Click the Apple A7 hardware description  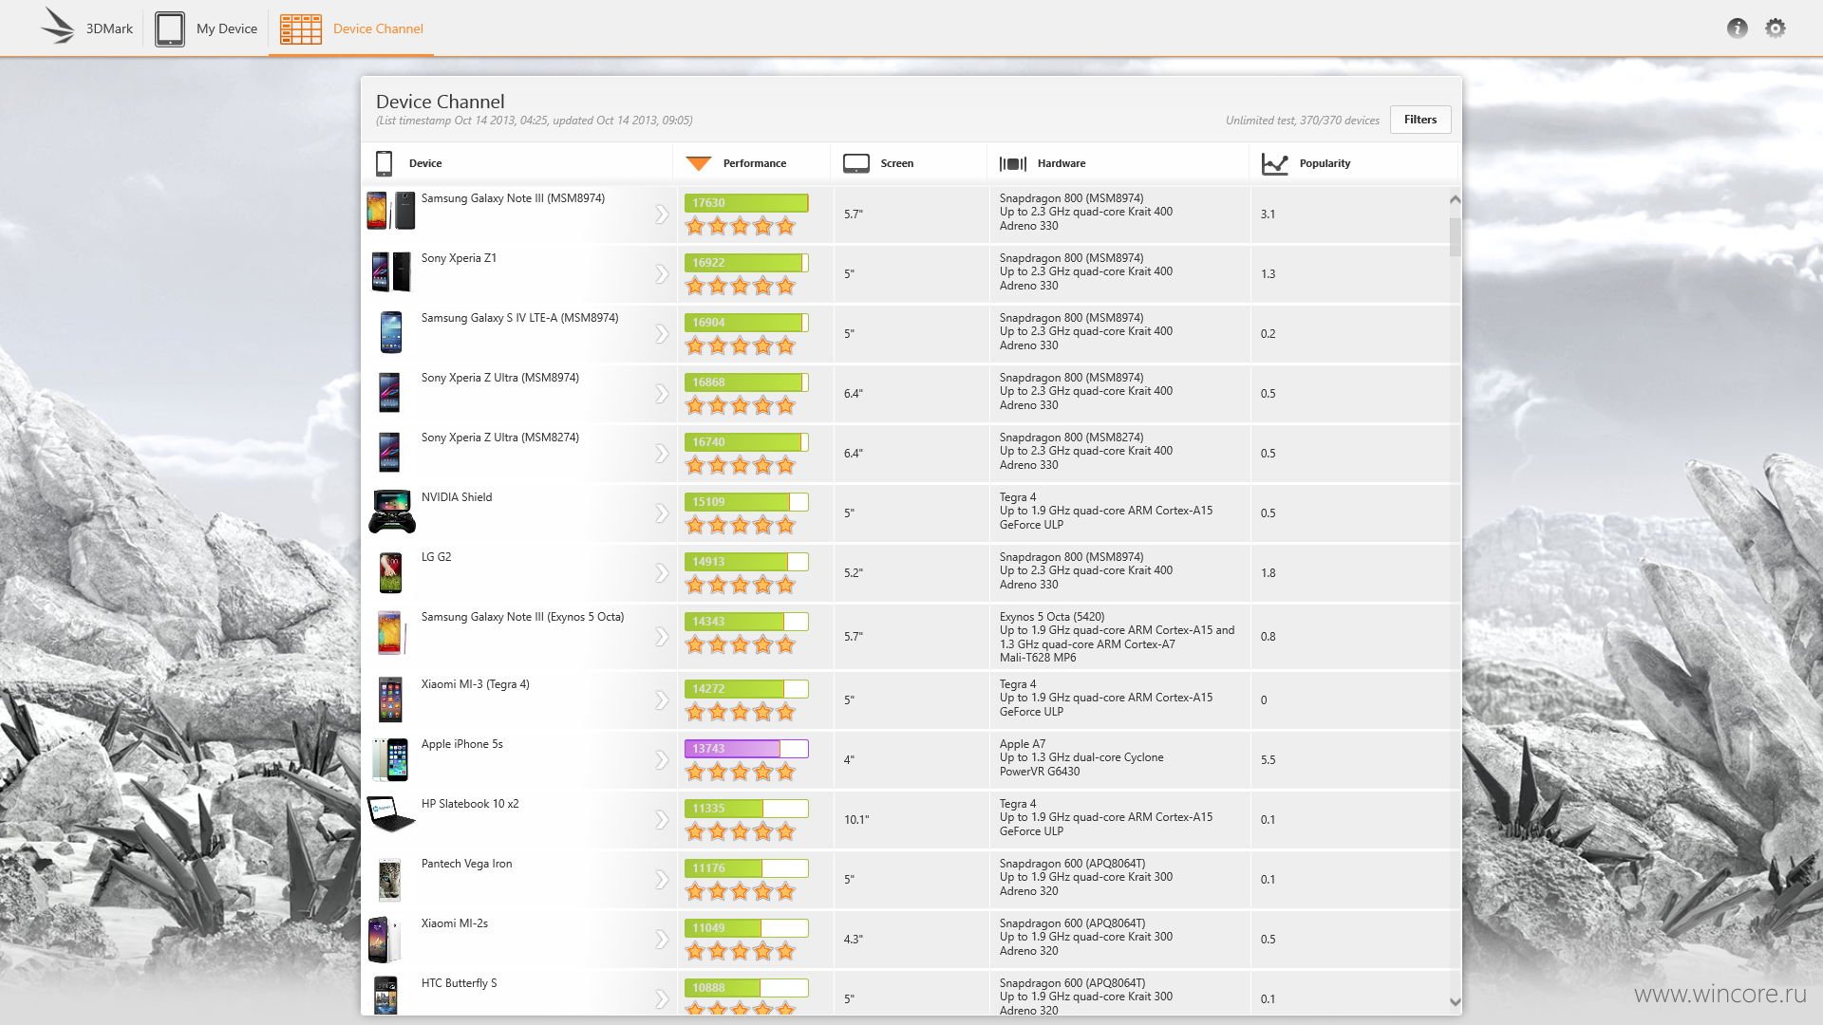(x=1081, y=757)
